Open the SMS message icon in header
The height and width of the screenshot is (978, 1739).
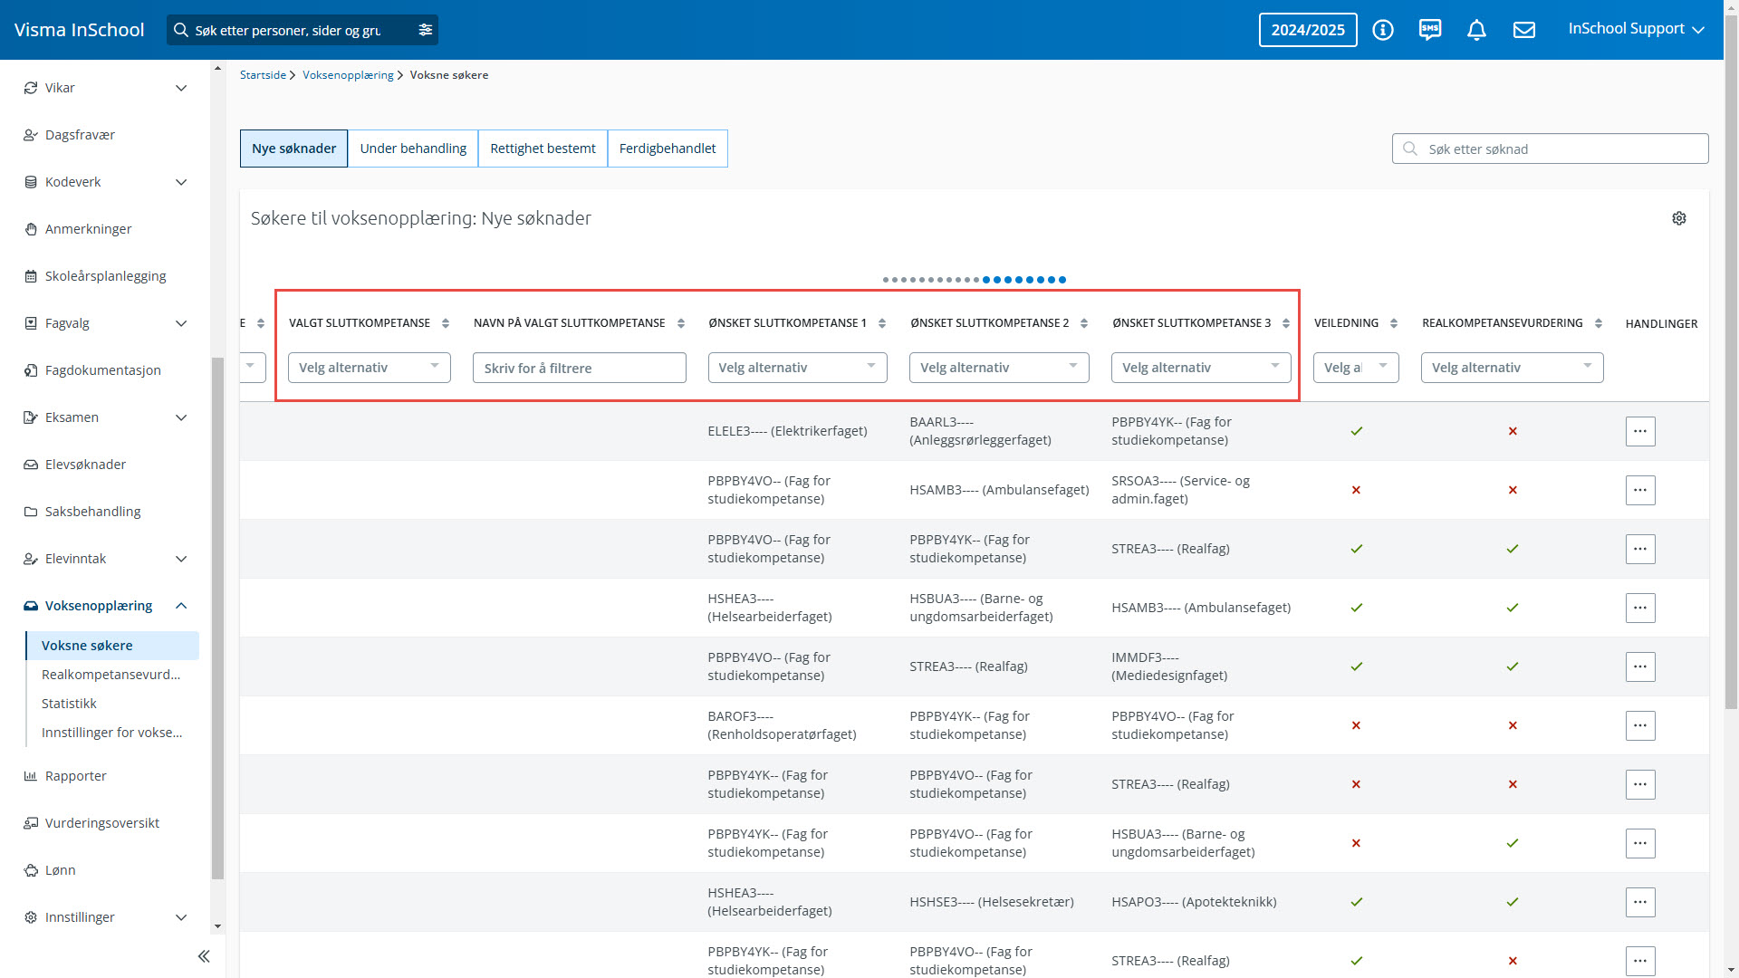coord(1429,30)
